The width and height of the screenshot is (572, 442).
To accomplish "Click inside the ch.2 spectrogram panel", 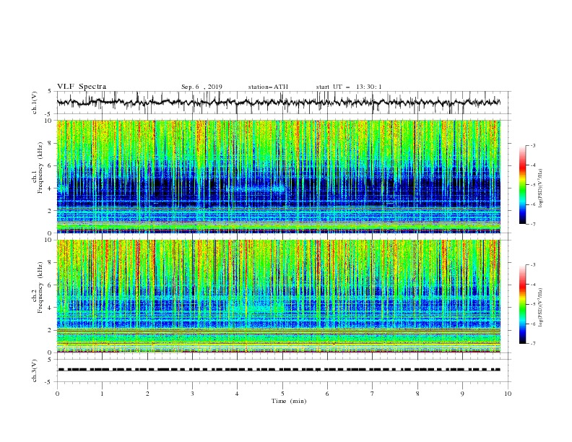I will click(x=279, y=296).
